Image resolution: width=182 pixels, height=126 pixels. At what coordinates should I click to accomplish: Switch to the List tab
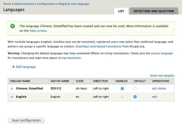[x=121, y=11]
